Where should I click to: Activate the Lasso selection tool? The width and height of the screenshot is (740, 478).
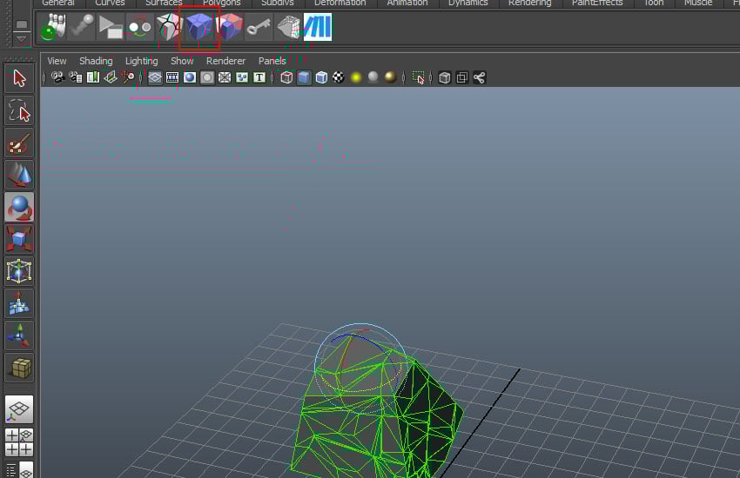click(x=19, y=111)
